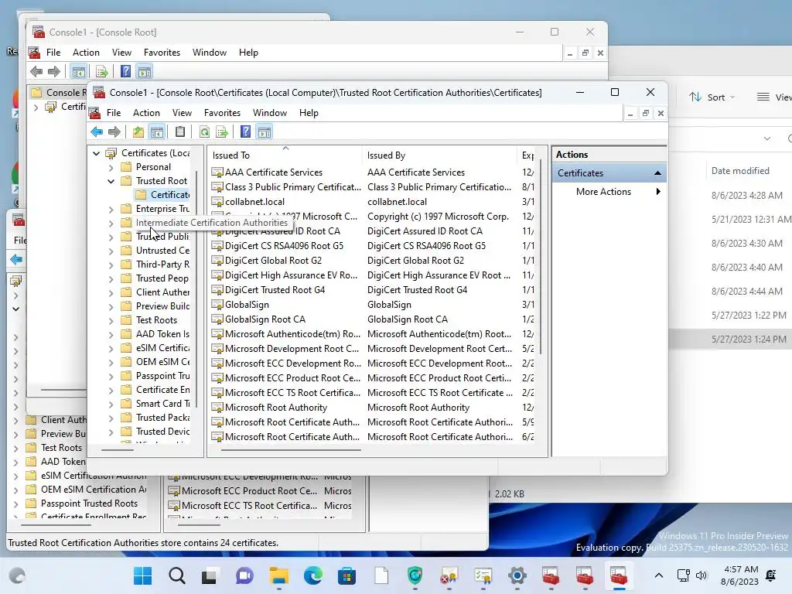Image resolution: width=792 pixels, height=594 pixels.
Task: Click Back arrow in the Console Root window toolbar
Action: tap(36, 72)
